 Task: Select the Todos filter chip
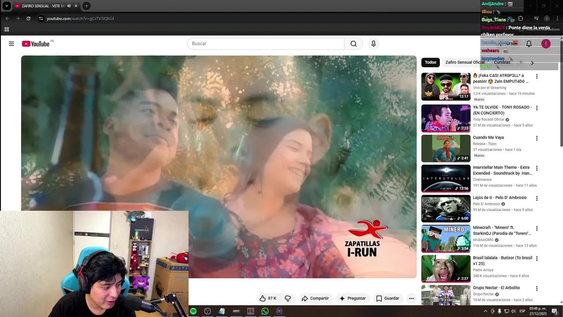pos(431,63)
